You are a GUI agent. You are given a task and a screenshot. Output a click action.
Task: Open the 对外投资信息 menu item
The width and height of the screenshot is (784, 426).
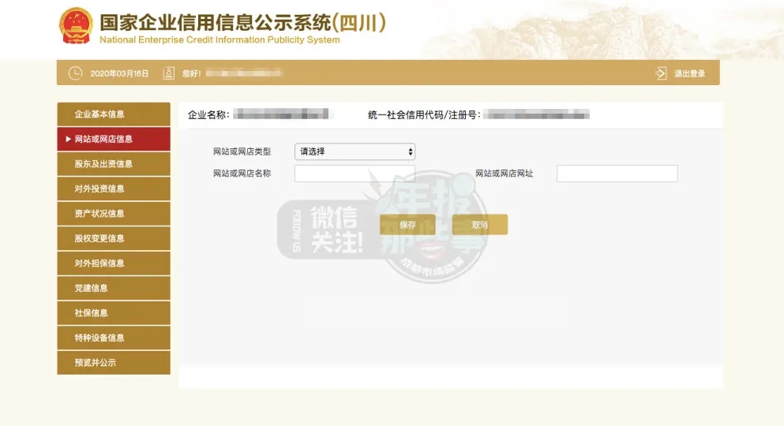tap(114, 189)
